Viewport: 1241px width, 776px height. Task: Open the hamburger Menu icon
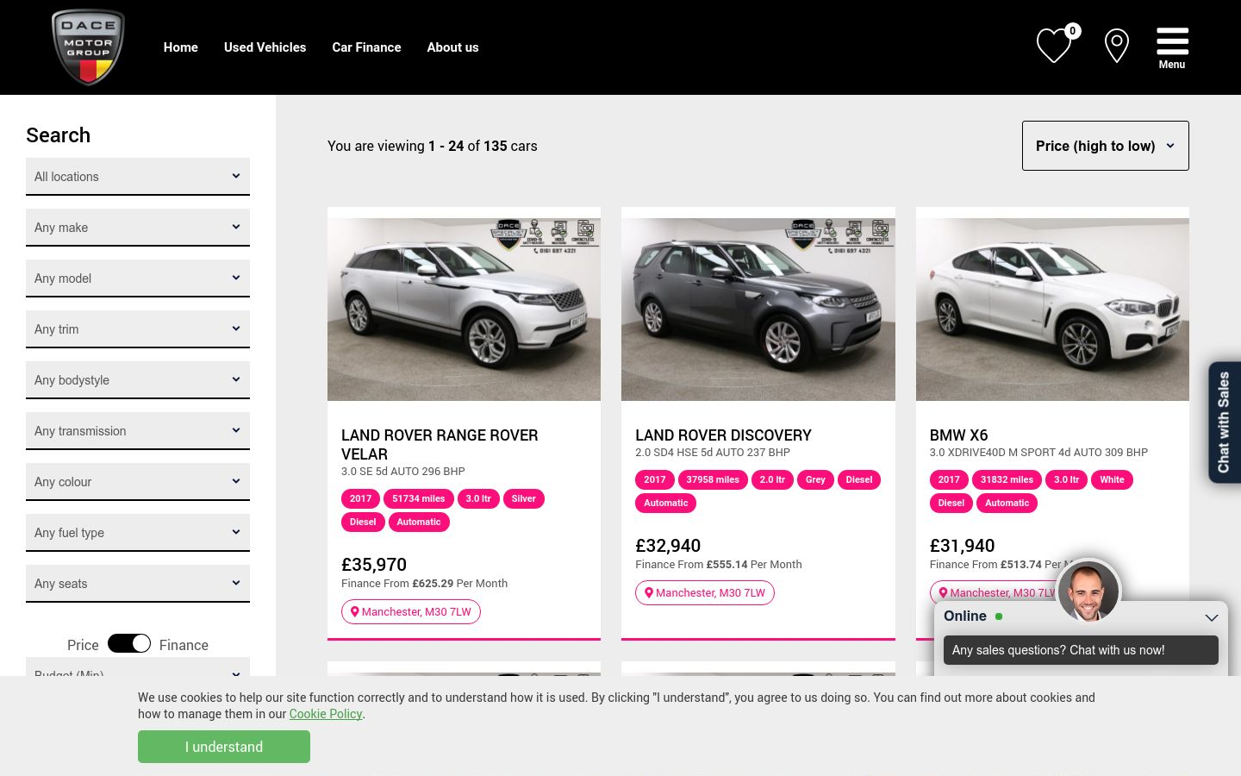[1172, 47]
